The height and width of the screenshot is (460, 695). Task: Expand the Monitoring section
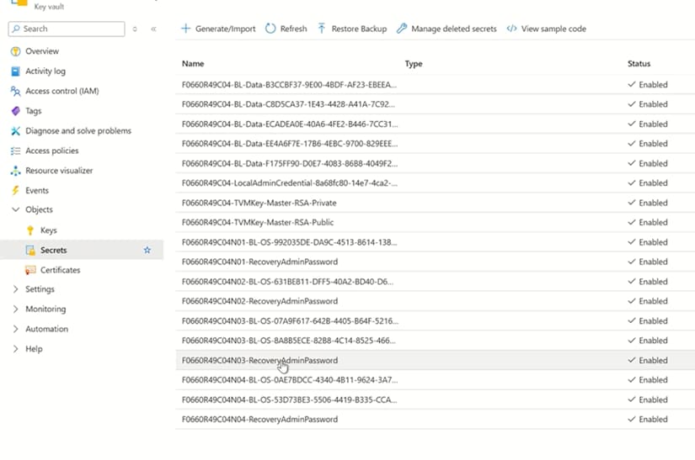(15, 309)
